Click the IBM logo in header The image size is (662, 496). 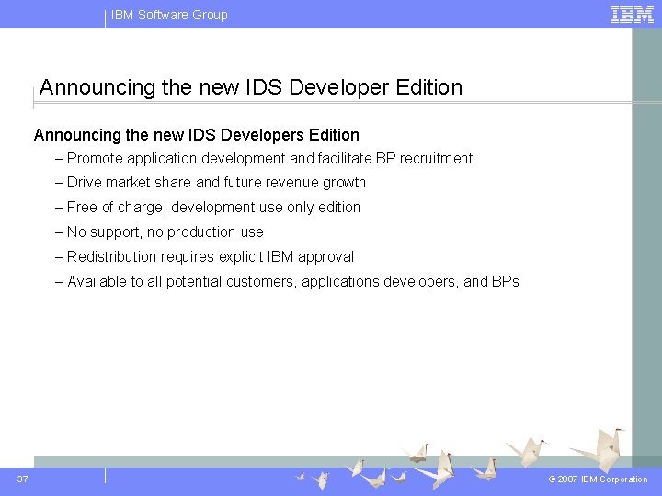[x=632, y=15]
